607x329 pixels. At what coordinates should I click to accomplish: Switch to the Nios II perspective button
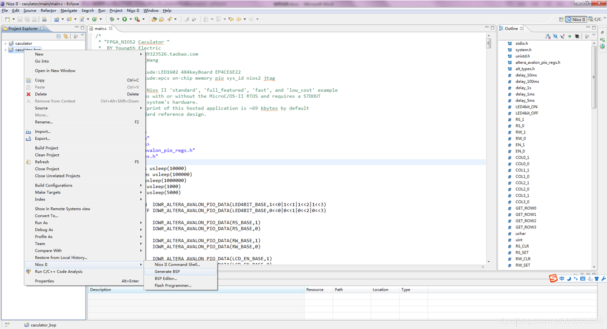[x=576, y=19]
